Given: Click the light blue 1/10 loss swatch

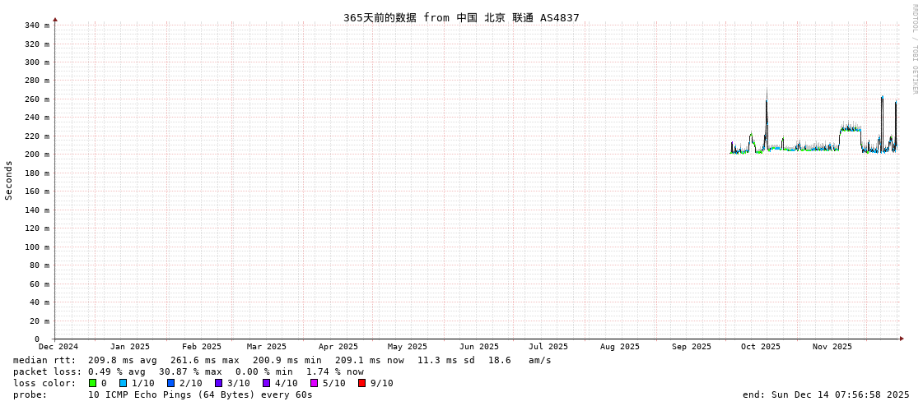Looking at the screenshot, I should point(123,383).
